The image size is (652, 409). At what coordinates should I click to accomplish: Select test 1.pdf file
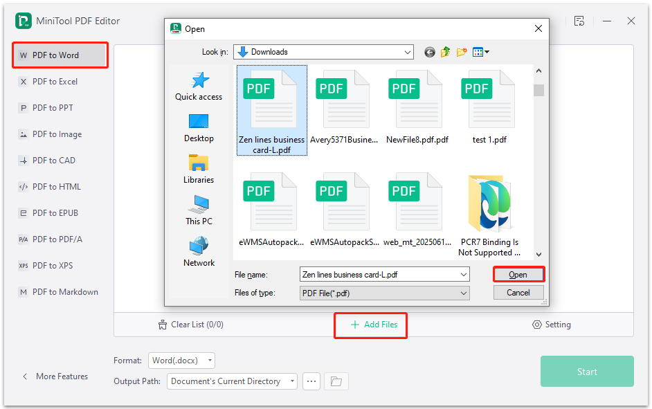point(489,107)
